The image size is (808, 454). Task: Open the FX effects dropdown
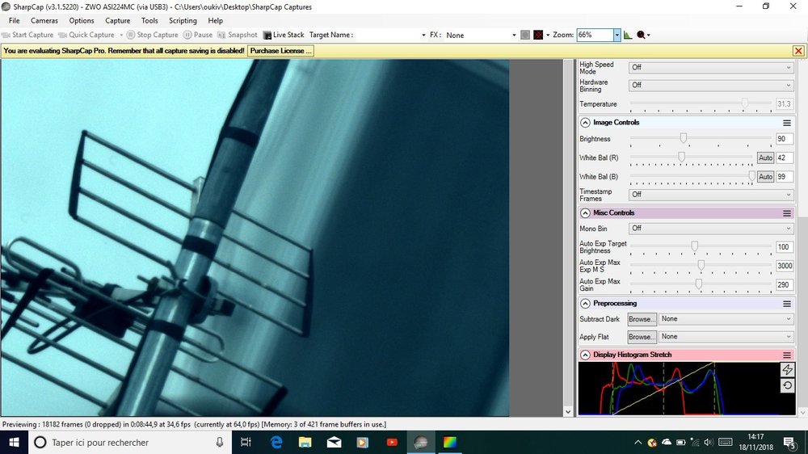pos(481,35)
